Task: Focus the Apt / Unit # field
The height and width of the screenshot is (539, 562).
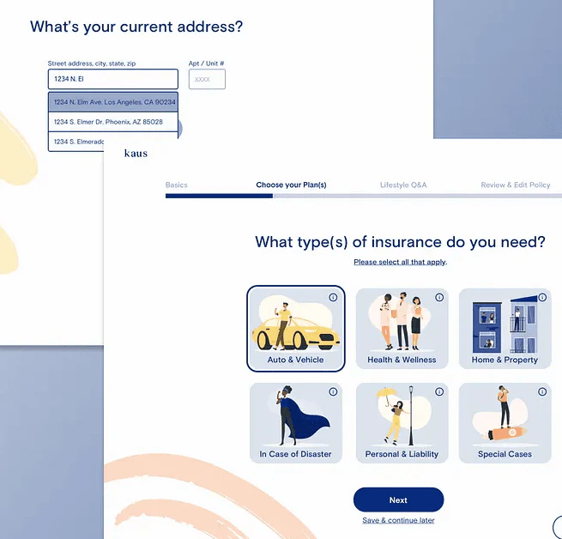Action: tap(207, 79)
